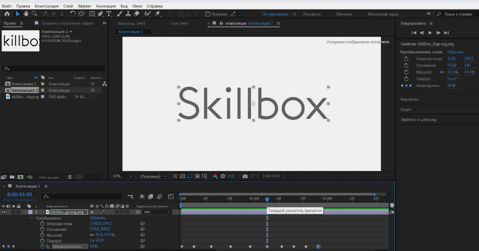Click Сбросить in the timeline transform group
Viewport: 479px width, 251px height.
98,218
